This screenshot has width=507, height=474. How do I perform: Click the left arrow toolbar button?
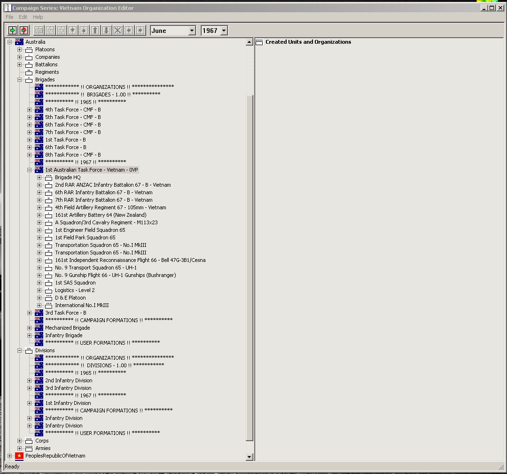(129, 31)
